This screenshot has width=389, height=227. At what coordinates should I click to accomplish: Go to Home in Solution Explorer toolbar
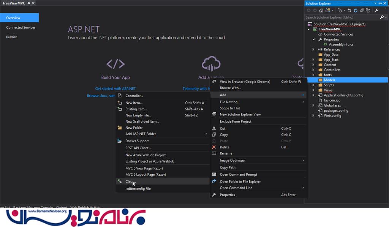click(x=321, y=10)
